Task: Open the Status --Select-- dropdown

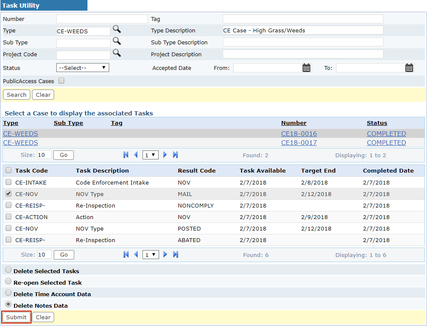Action: click(82, 68)
